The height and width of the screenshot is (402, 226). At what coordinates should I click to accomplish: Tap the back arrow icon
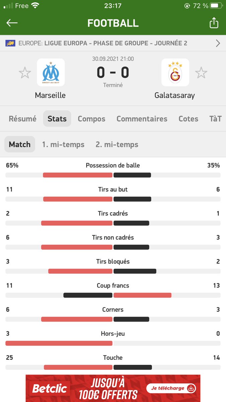tap(12, 23)
